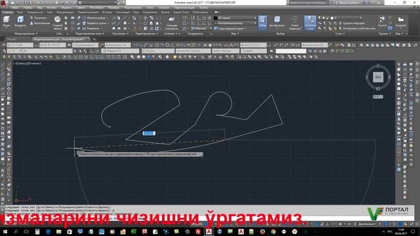Click Копировать свойства слоя button
Screen dimensions: 420x236
tap(356, 28)
